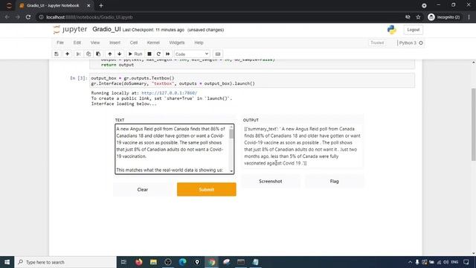Move selected cell up arrow
The image size is (476, 268).
110,54
